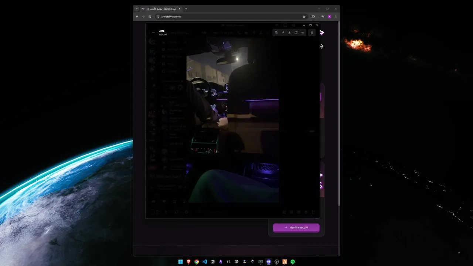Open Chrome profile avatar

329,17
